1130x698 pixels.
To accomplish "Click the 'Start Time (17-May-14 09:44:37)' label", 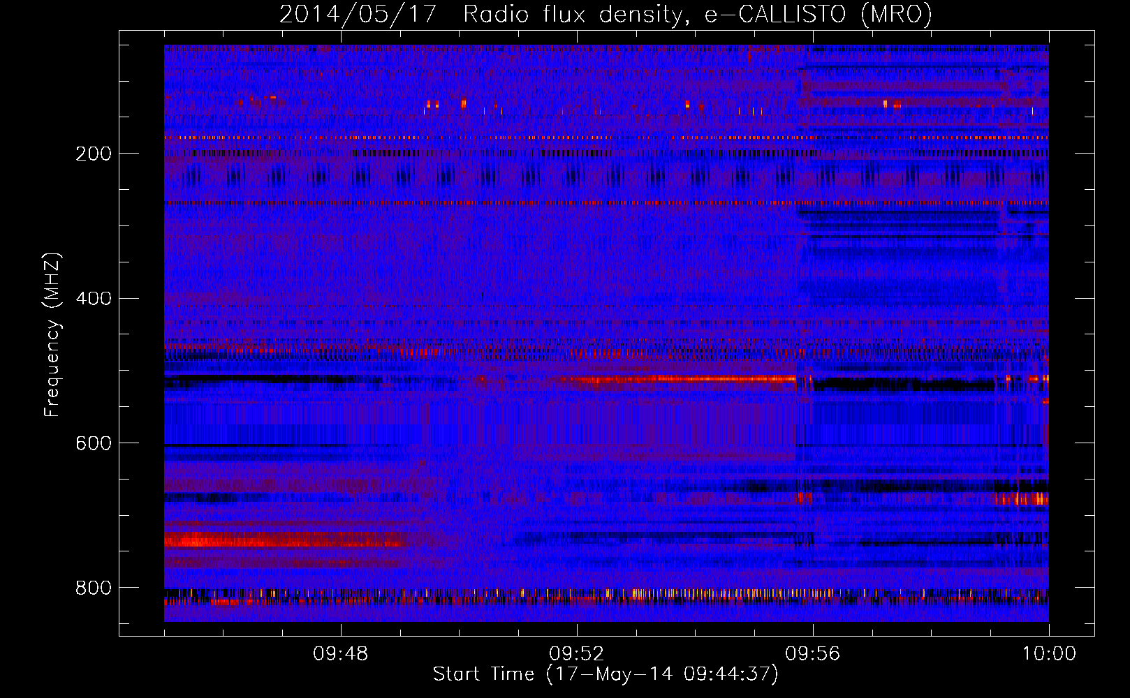I will [606, 674].
